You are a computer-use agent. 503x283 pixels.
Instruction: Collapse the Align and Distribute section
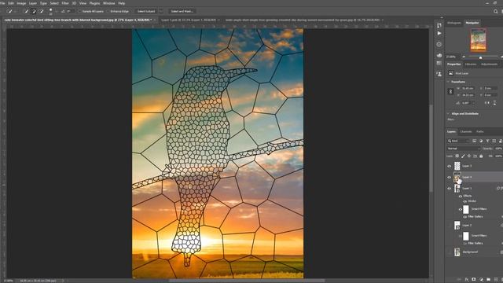point(448,113)
